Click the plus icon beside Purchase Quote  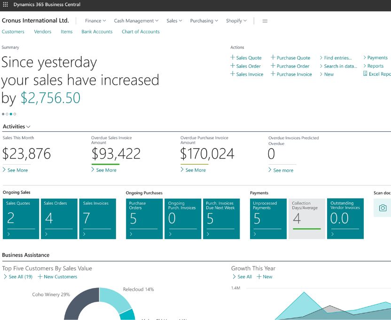click(x=273, y=57)
